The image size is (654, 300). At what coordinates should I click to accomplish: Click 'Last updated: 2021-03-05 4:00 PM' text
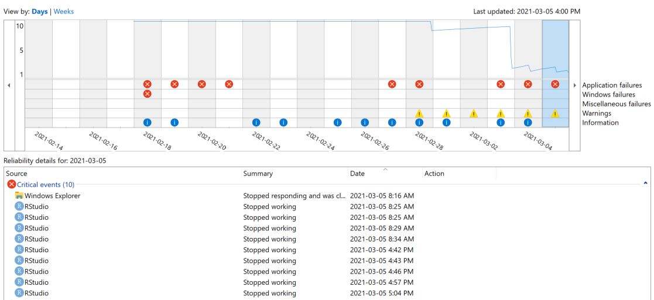coord(526,12)
